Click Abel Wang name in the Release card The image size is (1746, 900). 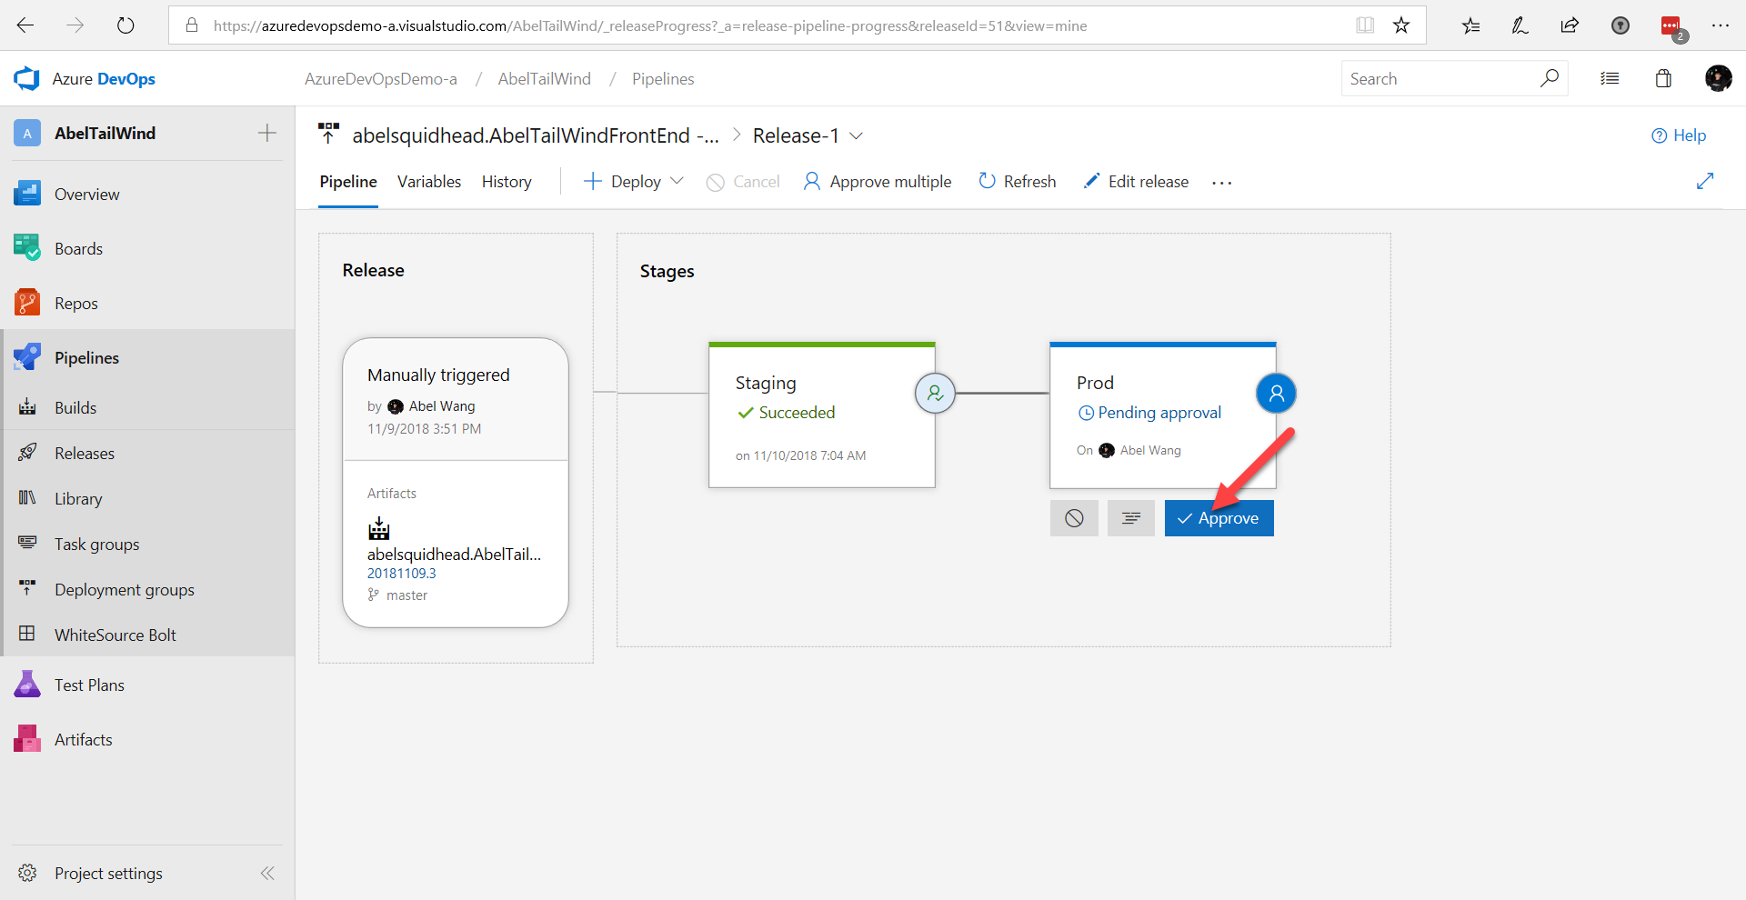coord(442,405)
